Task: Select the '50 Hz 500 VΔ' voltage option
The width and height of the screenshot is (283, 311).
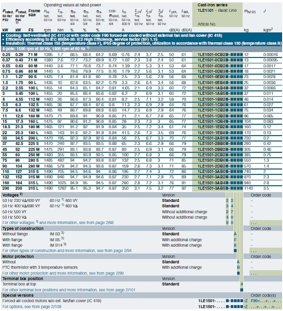Action: [x=14, y=217]
